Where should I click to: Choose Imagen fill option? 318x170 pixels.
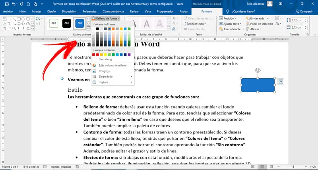click(112, 71)
